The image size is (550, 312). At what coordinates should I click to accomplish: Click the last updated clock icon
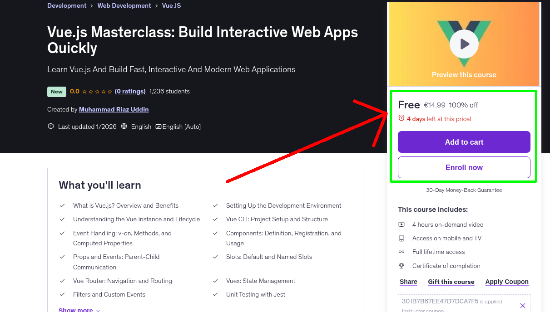click(50, 126)
